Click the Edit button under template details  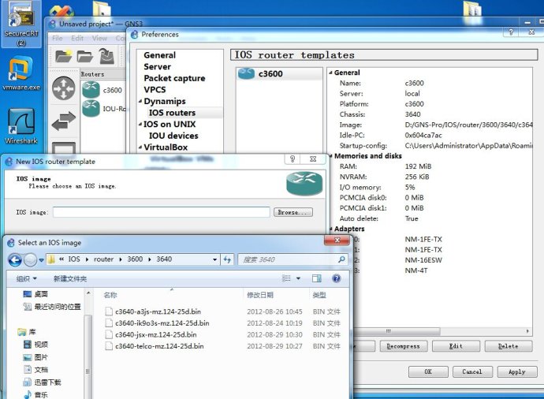456,346
